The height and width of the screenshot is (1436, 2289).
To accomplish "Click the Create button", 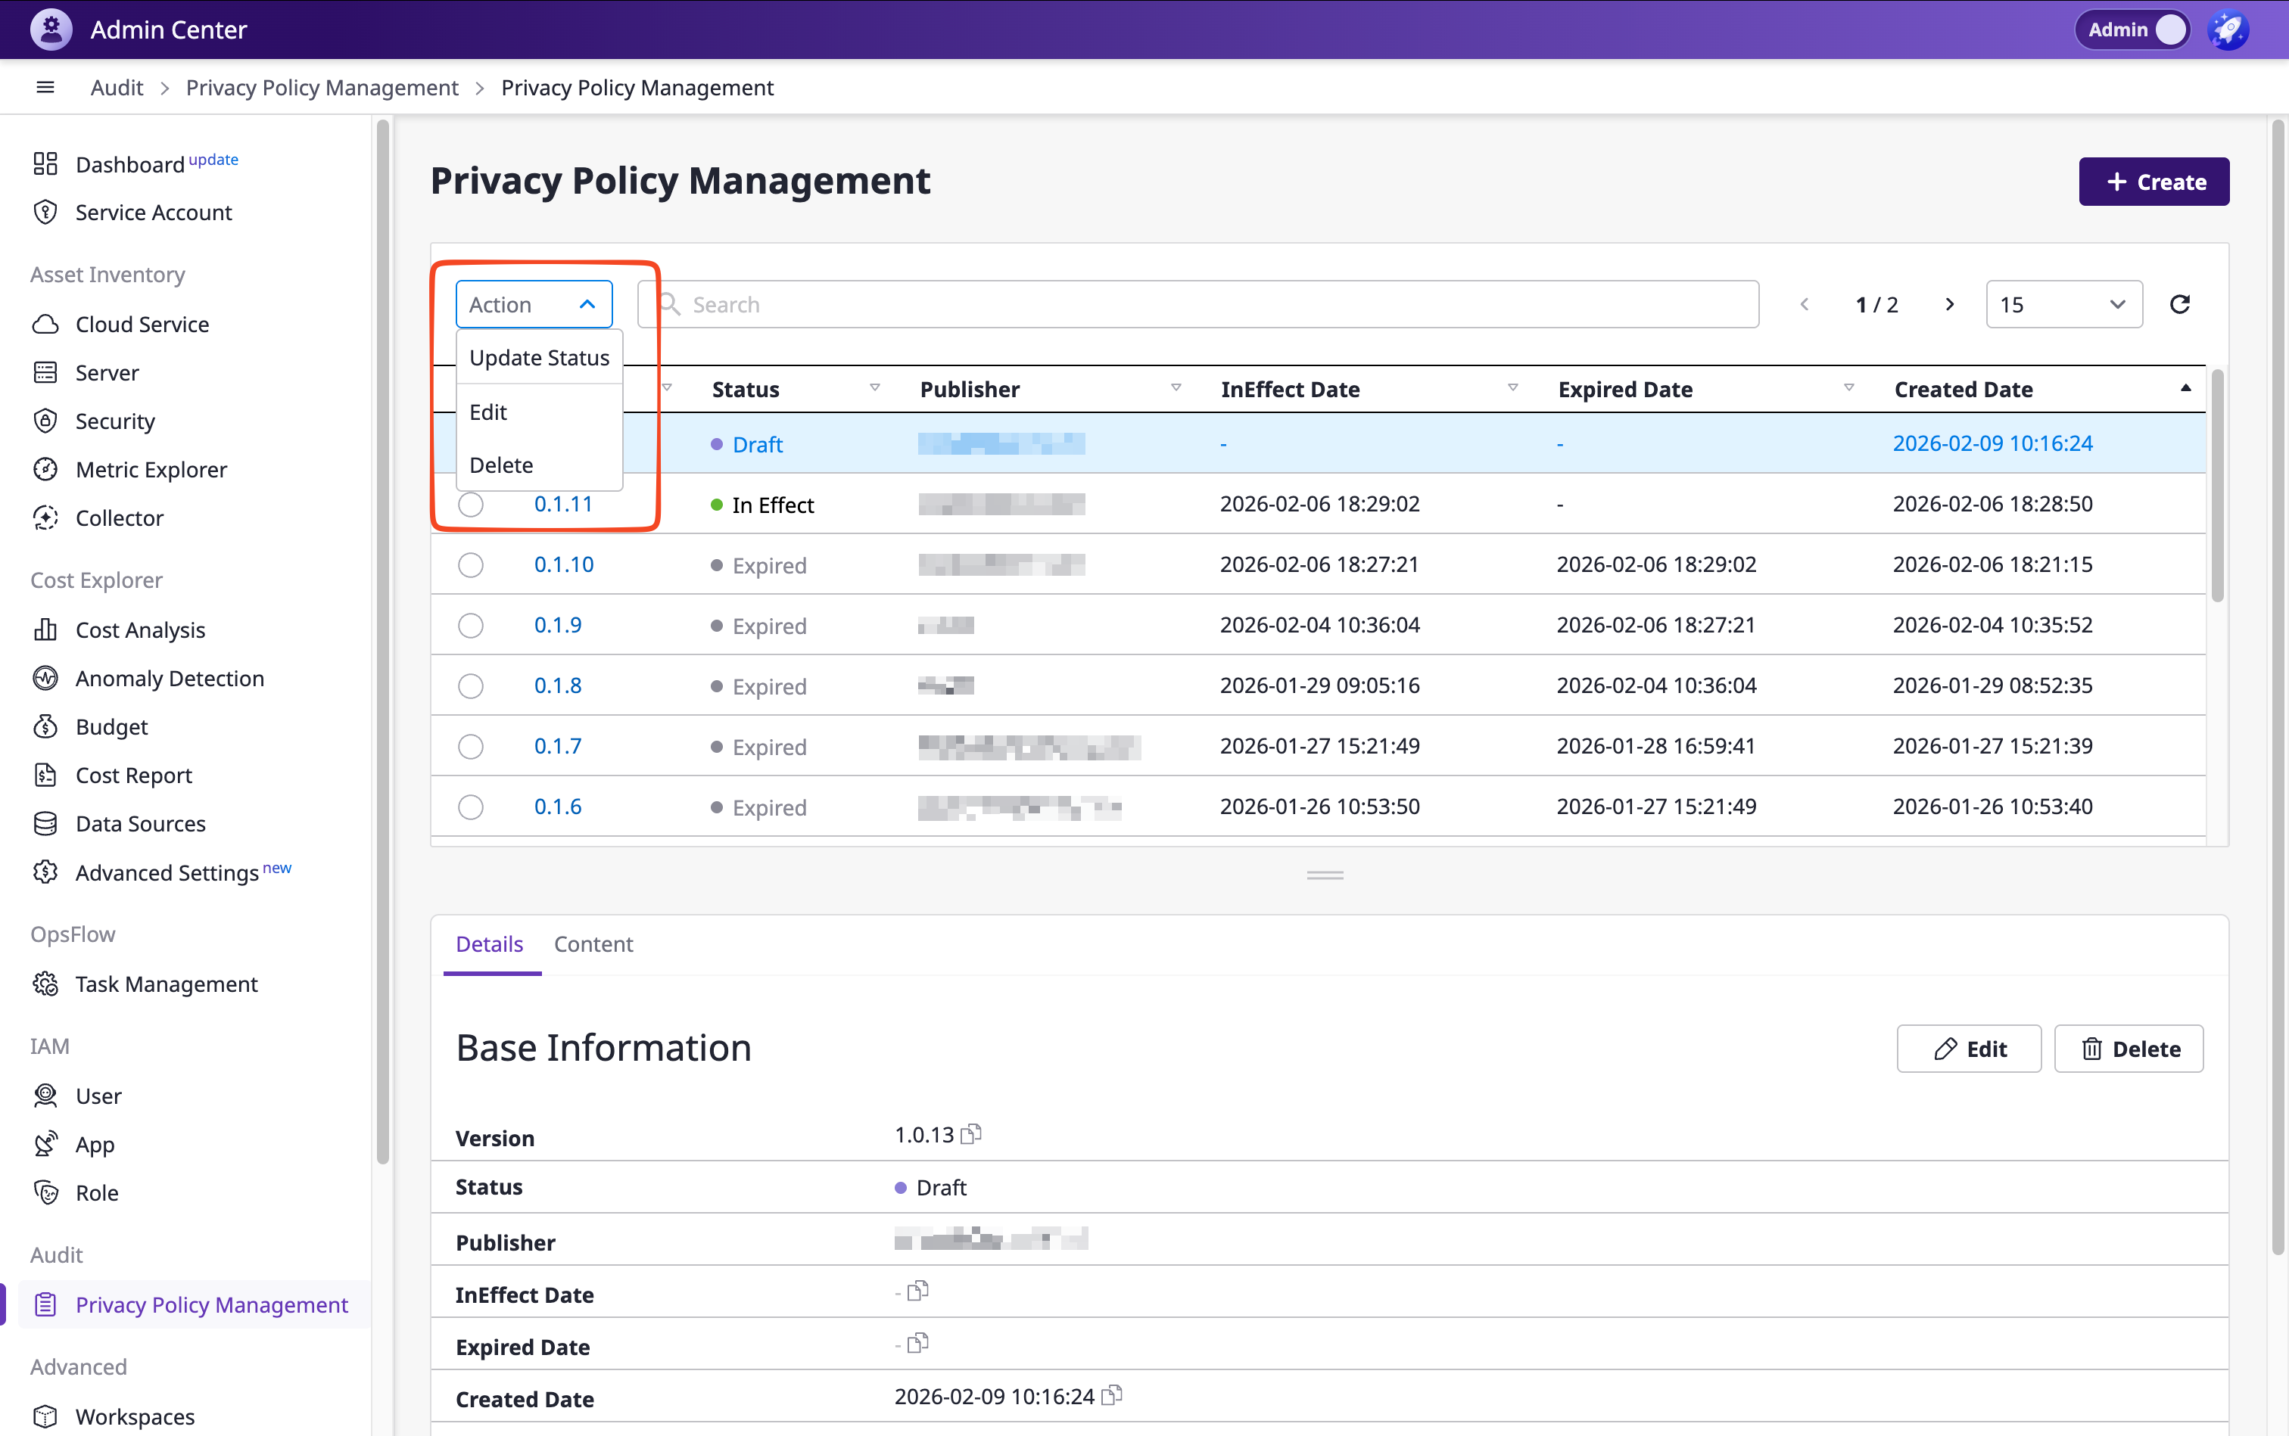I will pos(2153,182).
